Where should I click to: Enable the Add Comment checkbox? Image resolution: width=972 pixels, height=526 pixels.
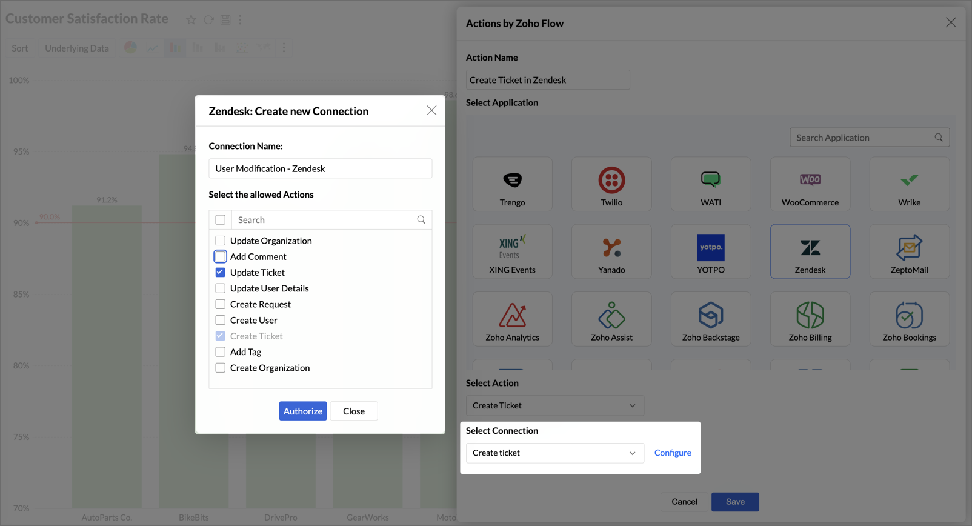coord(221,257)
